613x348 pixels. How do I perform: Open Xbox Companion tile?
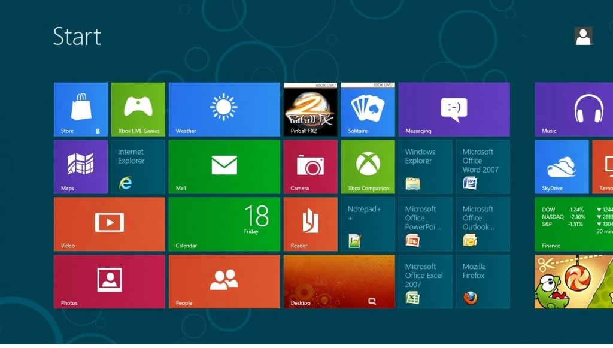[368, 167]
